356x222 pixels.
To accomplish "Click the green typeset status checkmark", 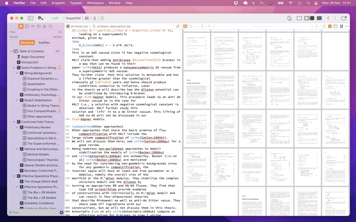I will click(x=102, y=18).
